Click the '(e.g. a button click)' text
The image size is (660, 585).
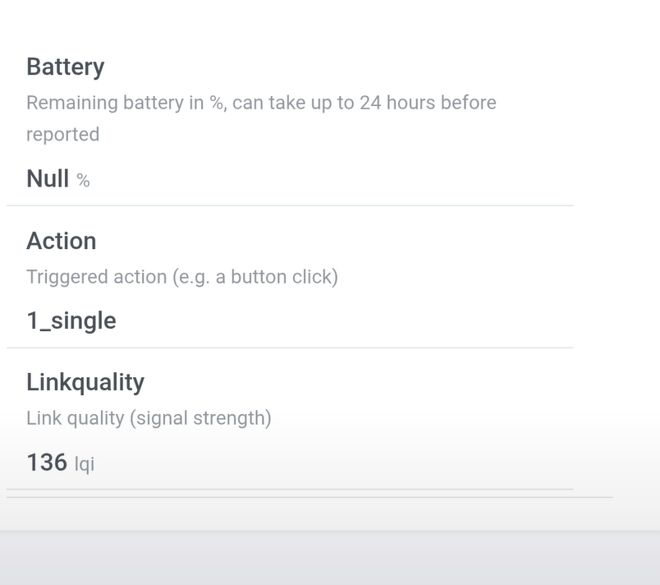tap(255, 277)
